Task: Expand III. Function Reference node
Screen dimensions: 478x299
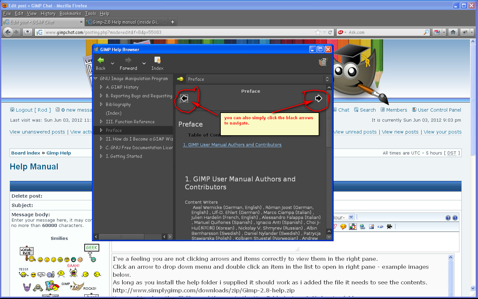Action: (101, 122)
